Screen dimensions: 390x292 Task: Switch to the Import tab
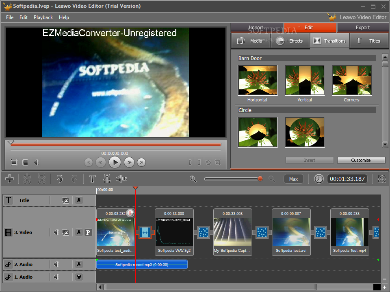click(x=257, y=28)
